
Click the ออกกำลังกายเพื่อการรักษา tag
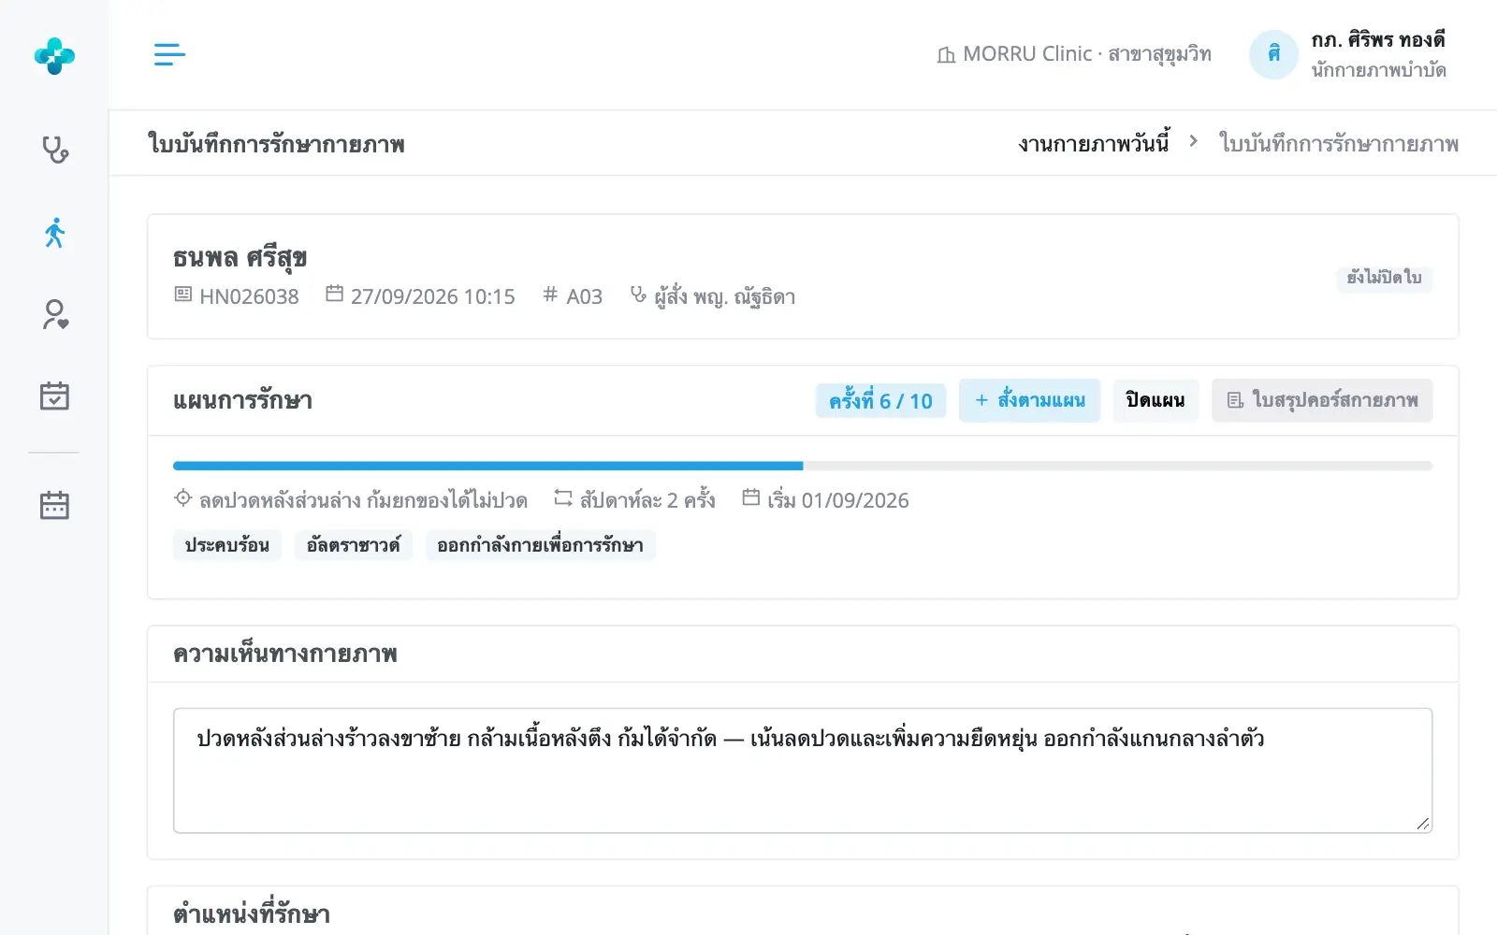pos(540,545)
